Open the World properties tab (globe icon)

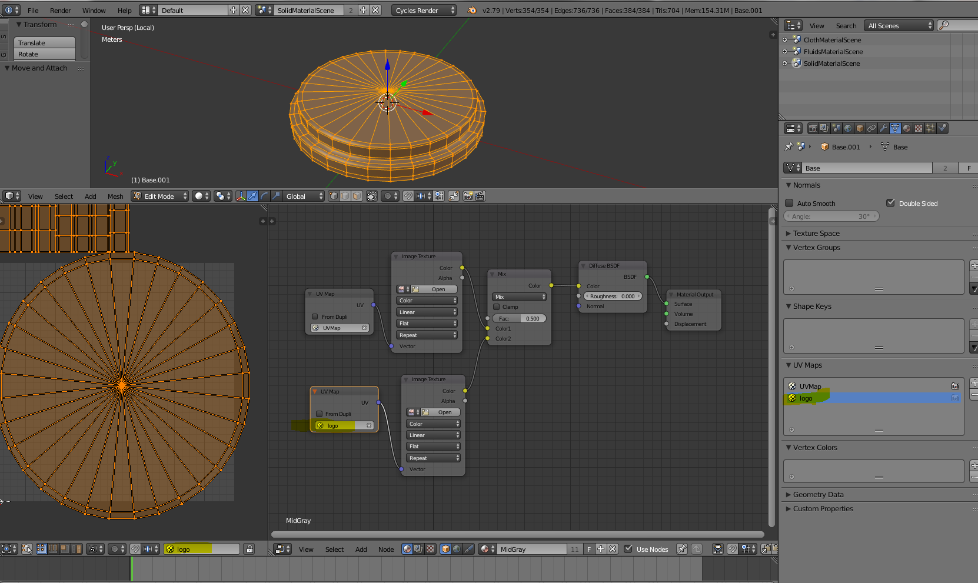(x=848, y=128)
